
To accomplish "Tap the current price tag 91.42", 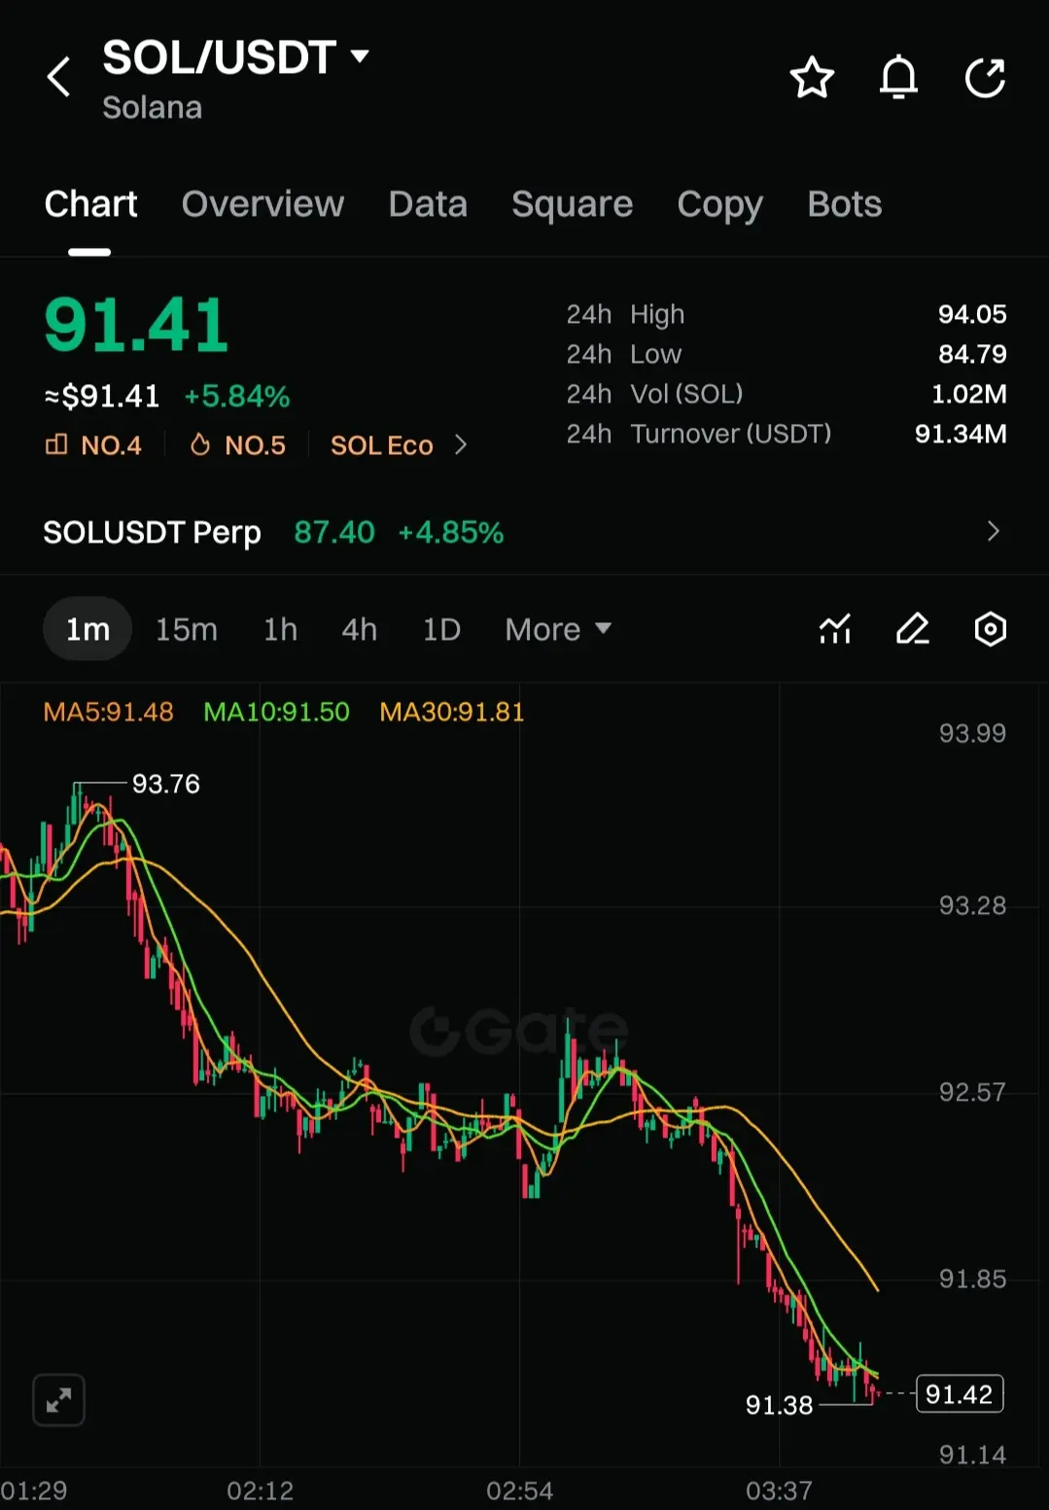I will (x=960, y=1394).
